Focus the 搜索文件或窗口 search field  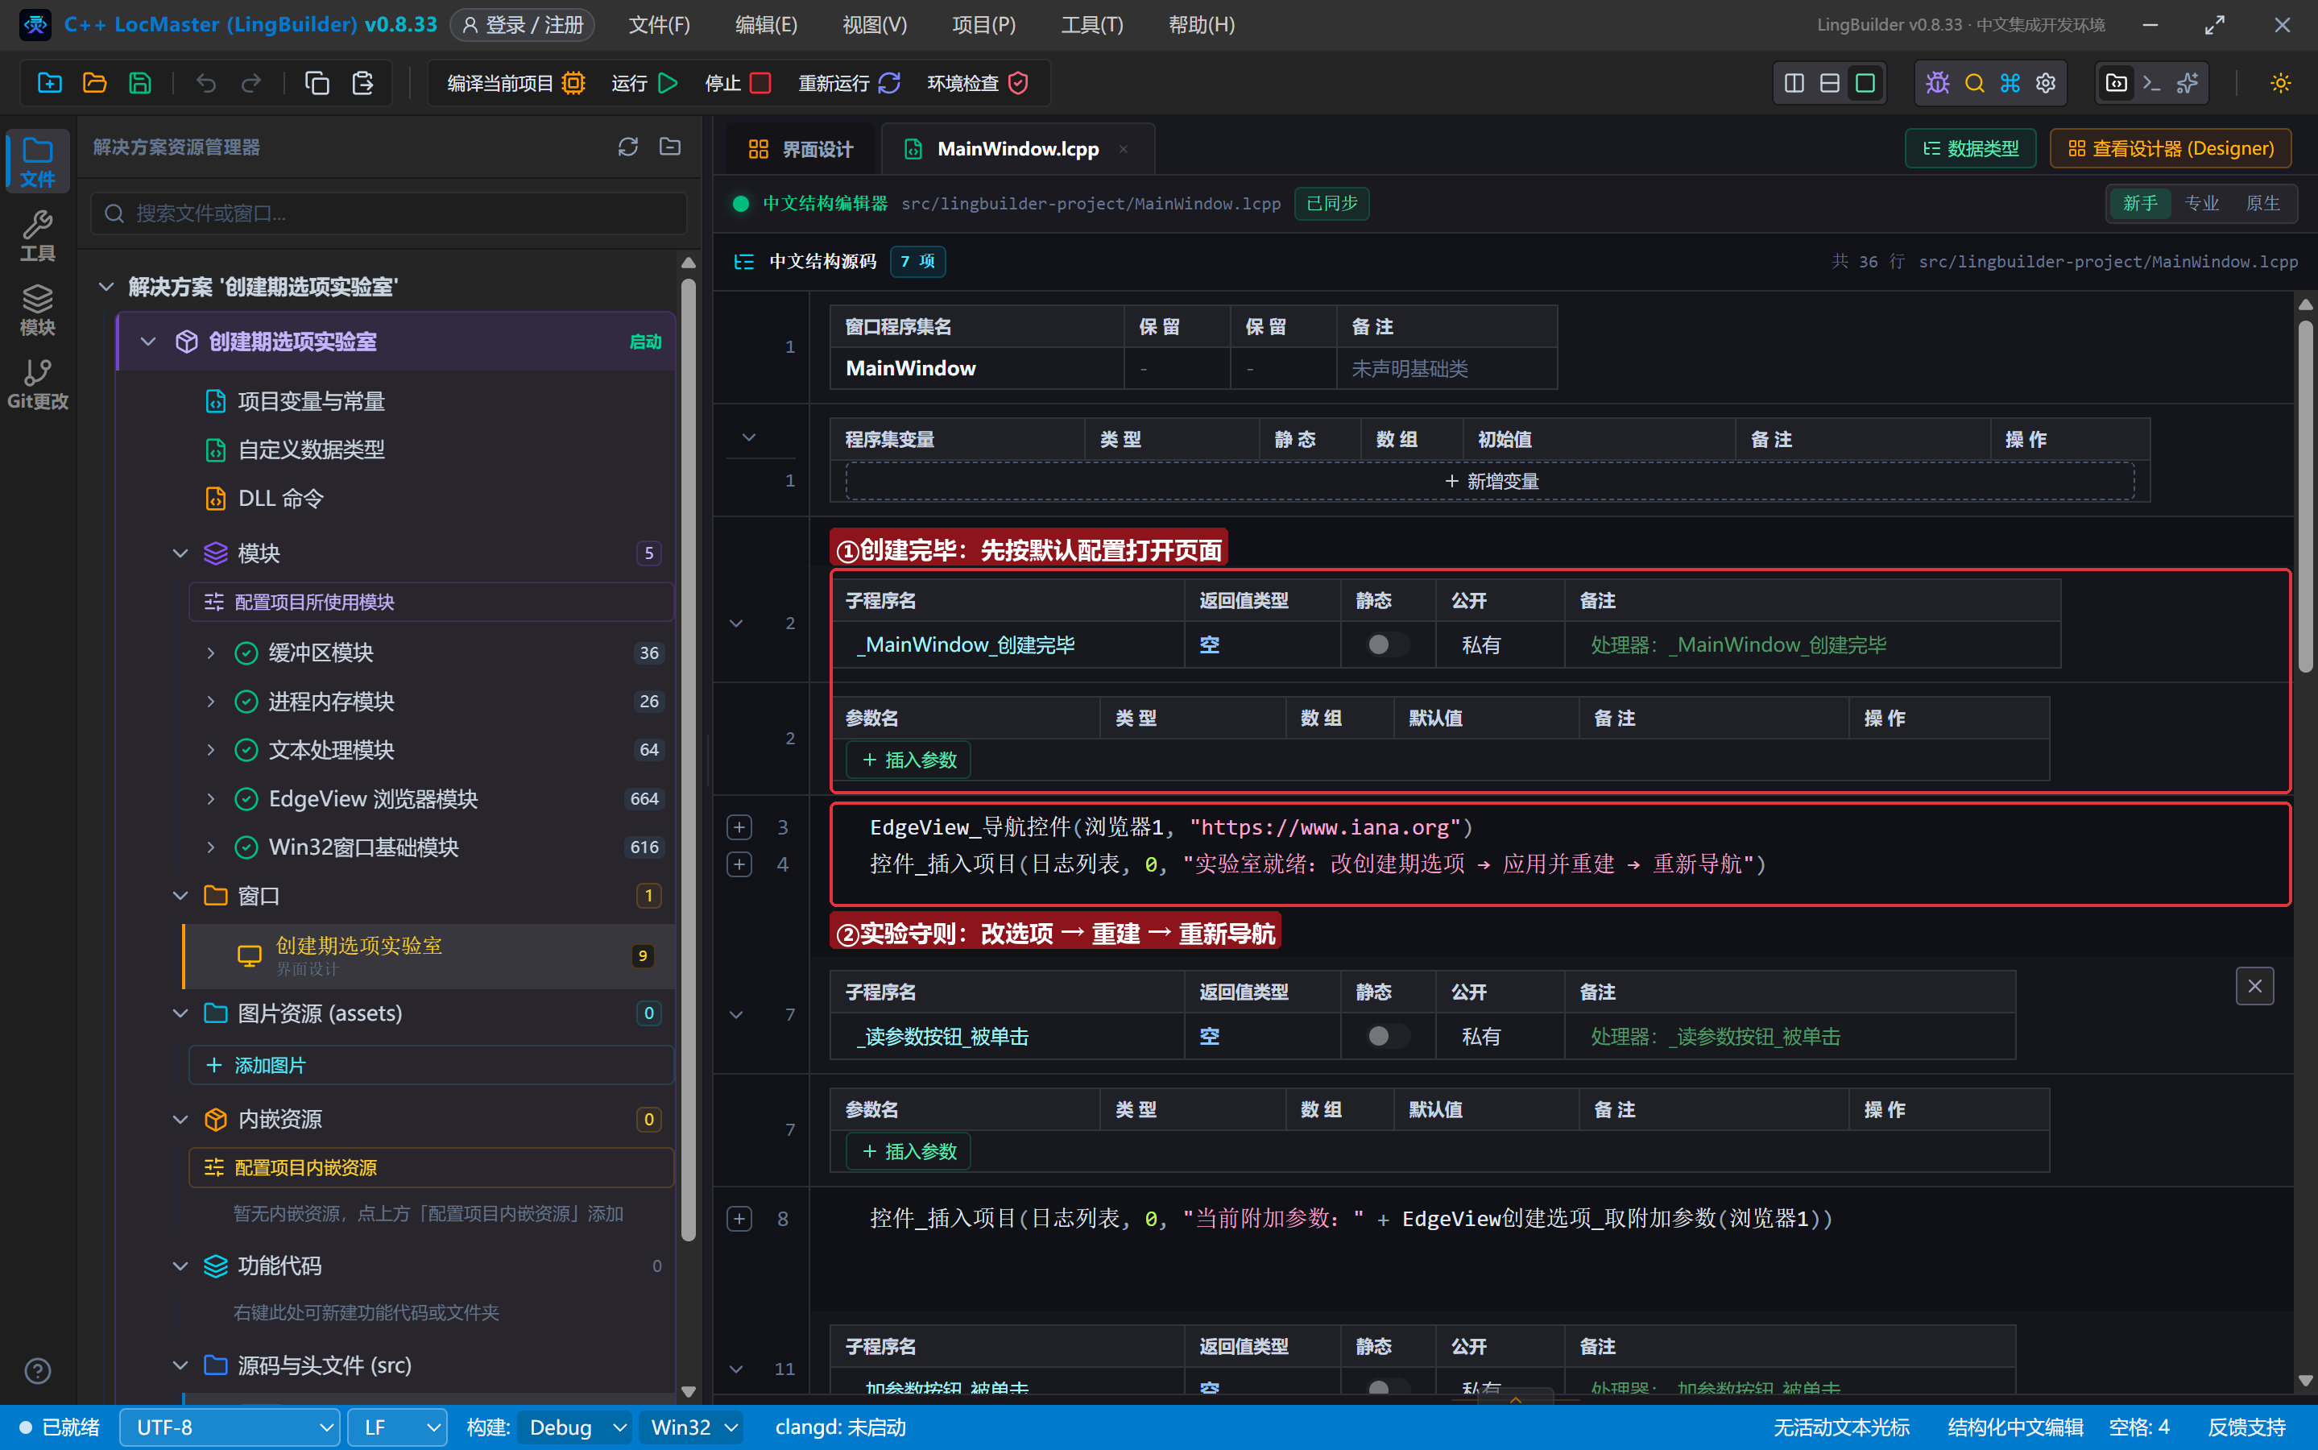[x=388, y=213]
